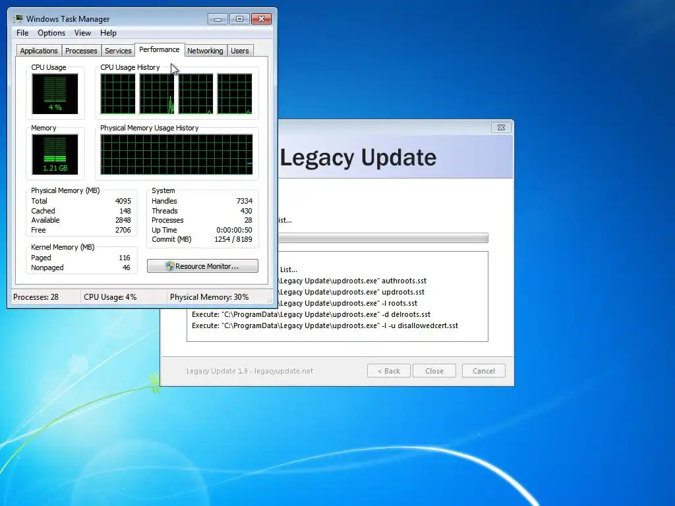Click the Cached memory value 148

pos(125,211)
